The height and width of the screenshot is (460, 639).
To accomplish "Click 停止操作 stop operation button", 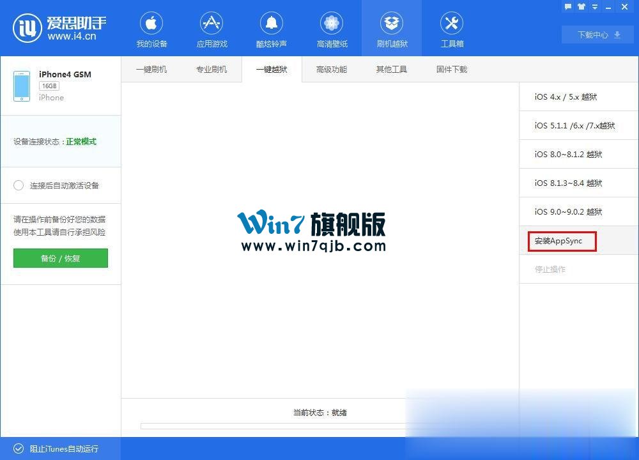I will coord(579,270).
